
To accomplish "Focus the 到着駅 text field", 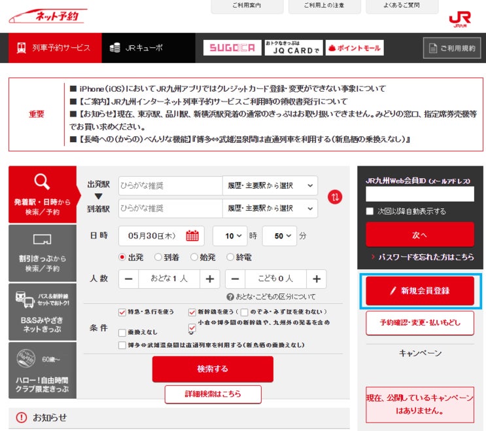I will pyautogui.click(x=171, y=208).
